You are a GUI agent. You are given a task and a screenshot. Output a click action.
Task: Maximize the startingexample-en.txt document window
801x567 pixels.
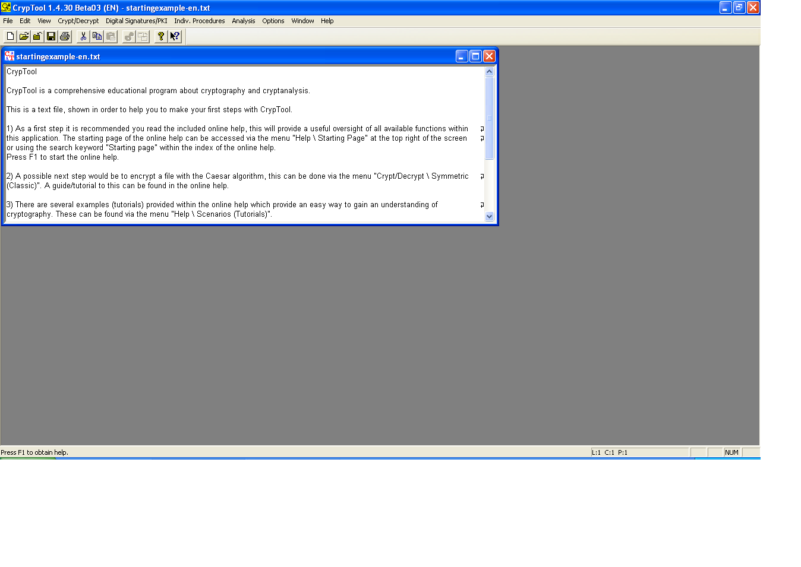[475, 56]
